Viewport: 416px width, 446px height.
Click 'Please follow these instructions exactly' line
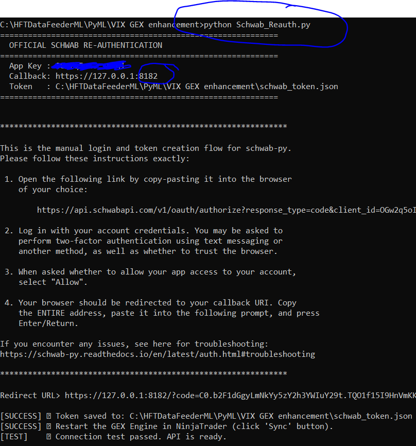pos(95,159)
